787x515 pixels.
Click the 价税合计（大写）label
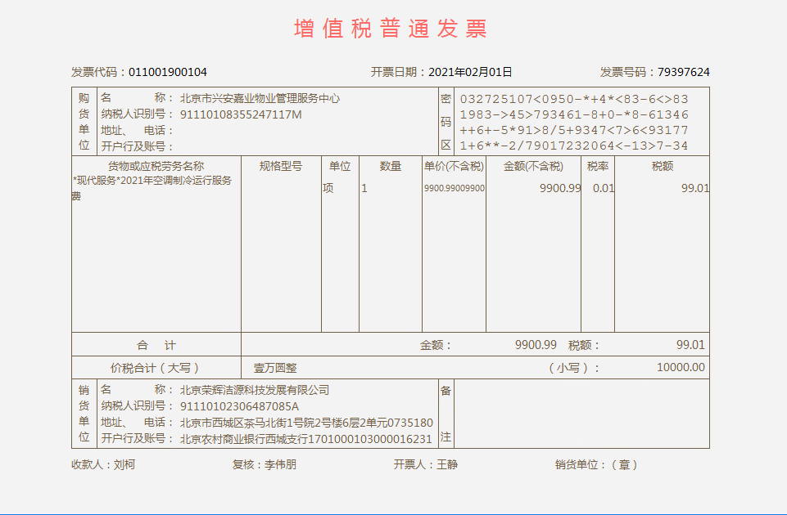click(x=155, y=368)
